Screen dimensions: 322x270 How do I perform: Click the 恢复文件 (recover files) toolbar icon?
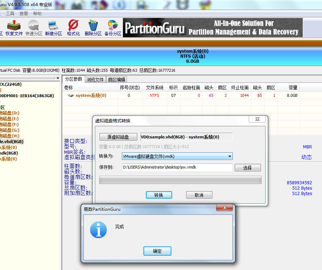tap(14, 28)
